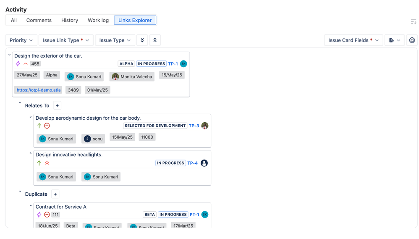
Task: Click the expand all double-chevron button
Action: [x=142, y=40]
